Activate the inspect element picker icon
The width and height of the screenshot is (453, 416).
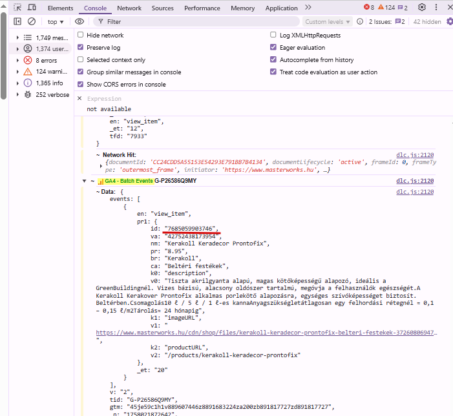[x=17, y=8]
